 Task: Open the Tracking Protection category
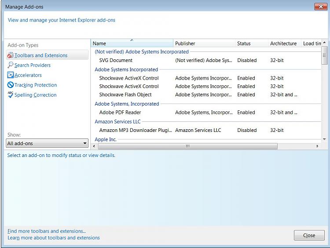coord(36,85)
